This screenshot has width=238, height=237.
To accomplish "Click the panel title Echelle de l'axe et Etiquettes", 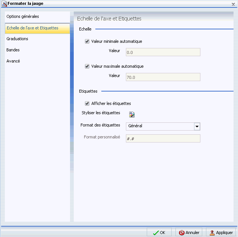I will click(x=109, y=19).
